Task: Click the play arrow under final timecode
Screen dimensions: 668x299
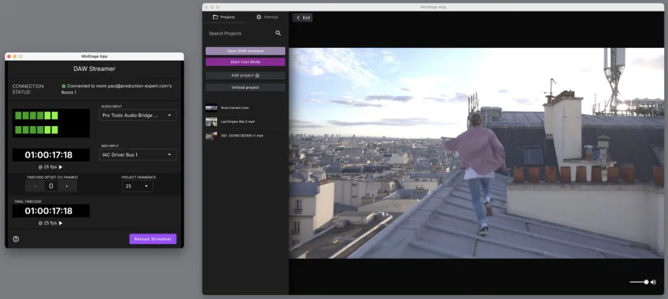Action: [x=61, y=223]
